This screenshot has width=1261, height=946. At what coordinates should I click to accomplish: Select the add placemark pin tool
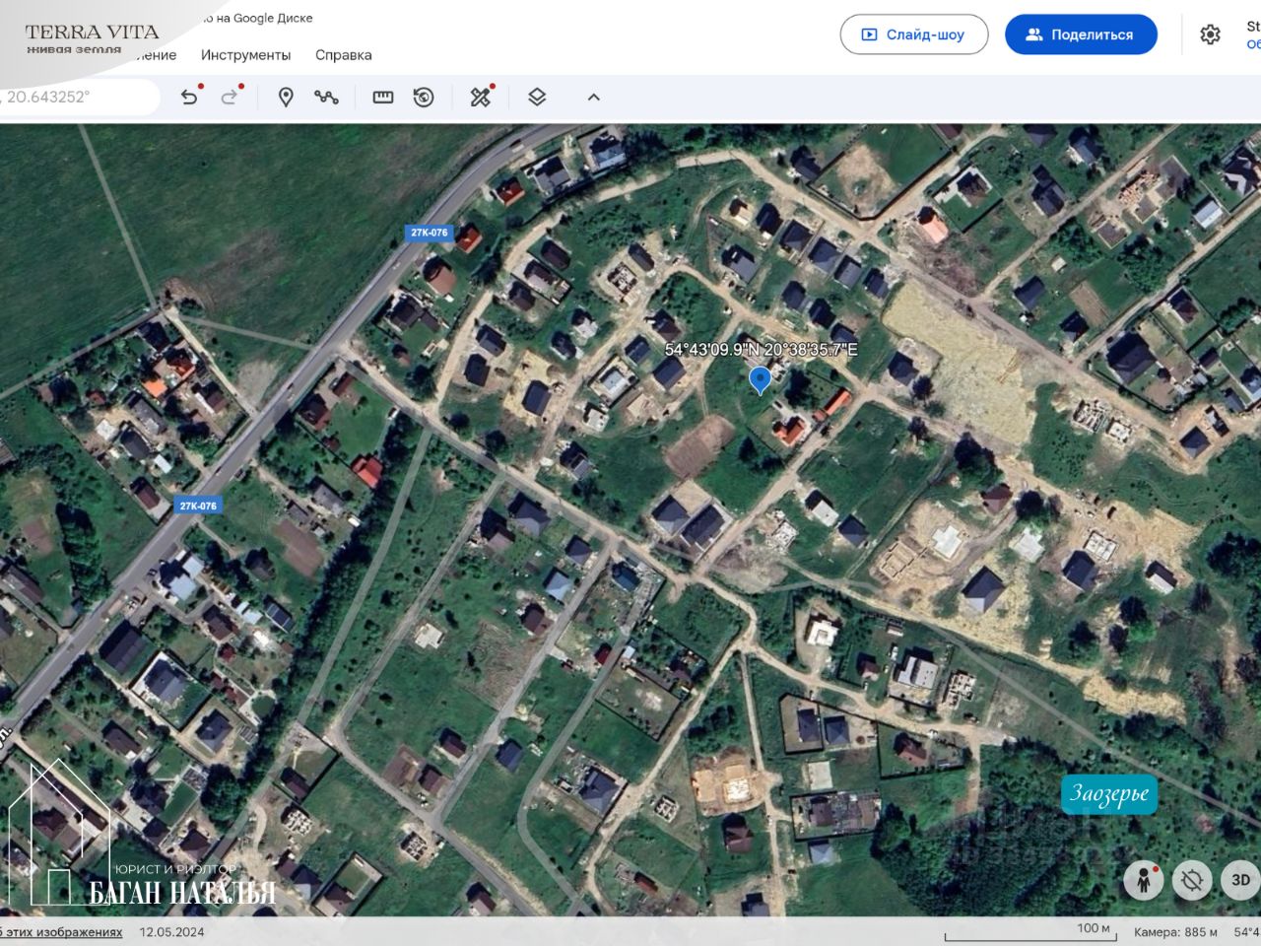click(286, 97)
